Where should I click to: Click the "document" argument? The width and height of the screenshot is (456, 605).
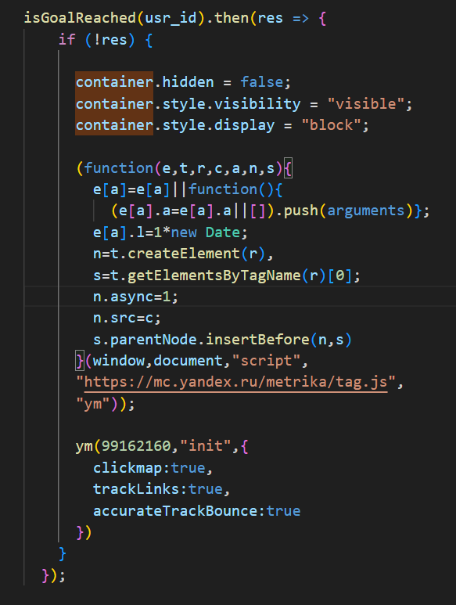pyautogui.click(x=188, y=361)
